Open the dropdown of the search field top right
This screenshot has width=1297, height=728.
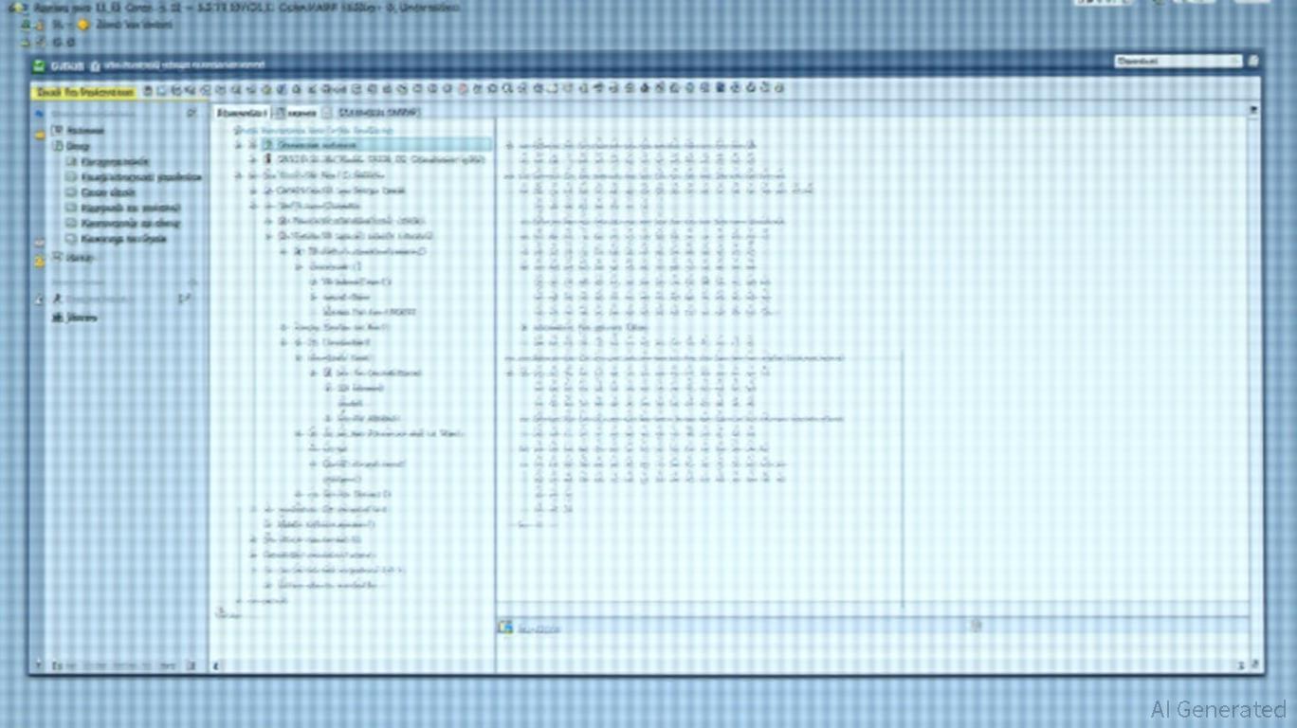(1235, 60)
